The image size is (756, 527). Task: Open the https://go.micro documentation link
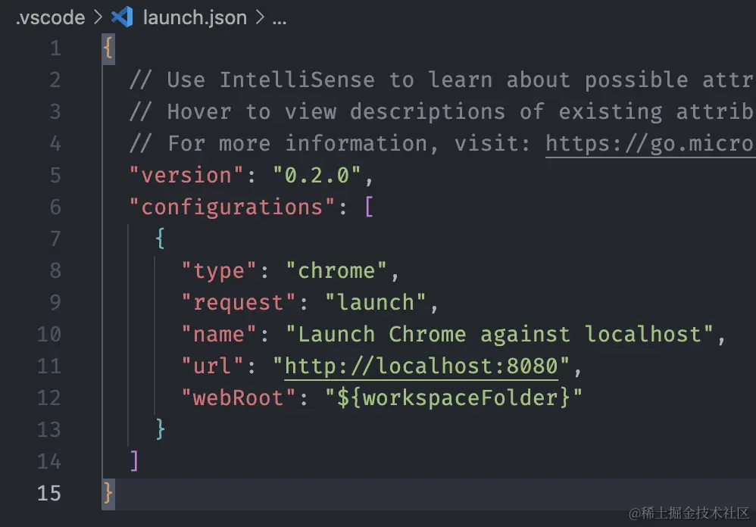tap(651, 144)
